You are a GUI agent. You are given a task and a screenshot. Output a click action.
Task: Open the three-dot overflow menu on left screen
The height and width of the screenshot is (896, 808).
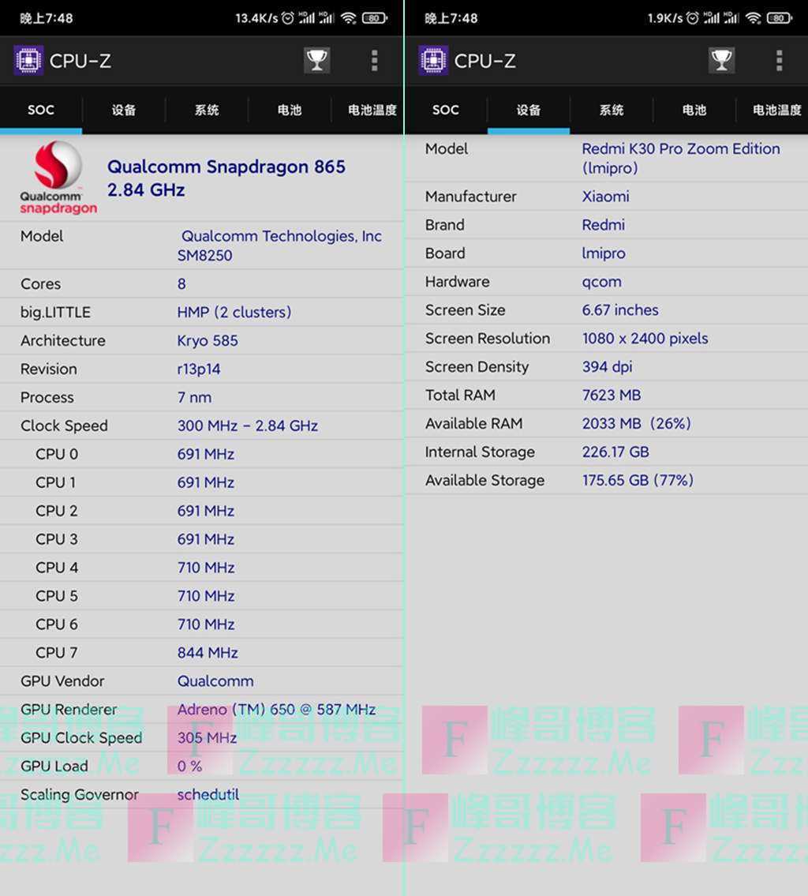click(x=374, y=61)
